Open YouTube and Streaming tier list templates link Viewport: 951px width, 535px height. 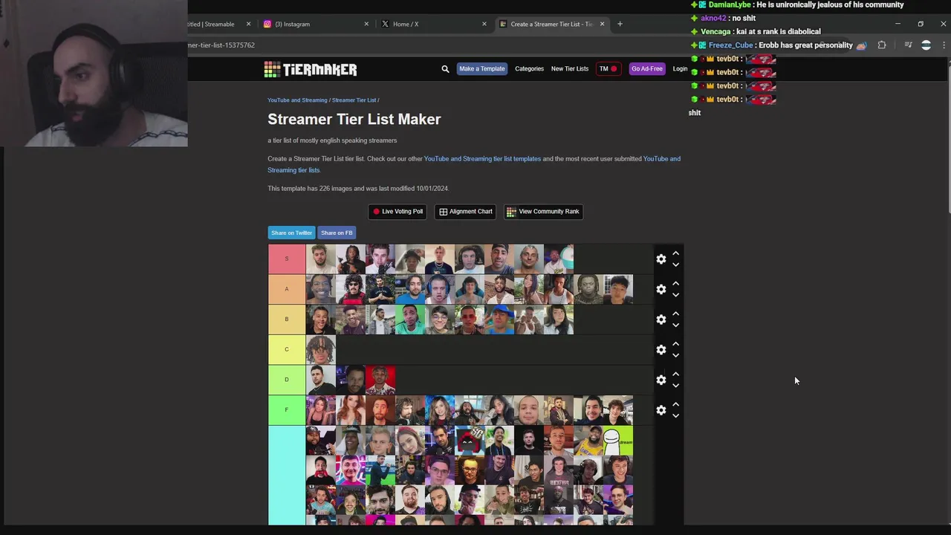pos(482,159)
